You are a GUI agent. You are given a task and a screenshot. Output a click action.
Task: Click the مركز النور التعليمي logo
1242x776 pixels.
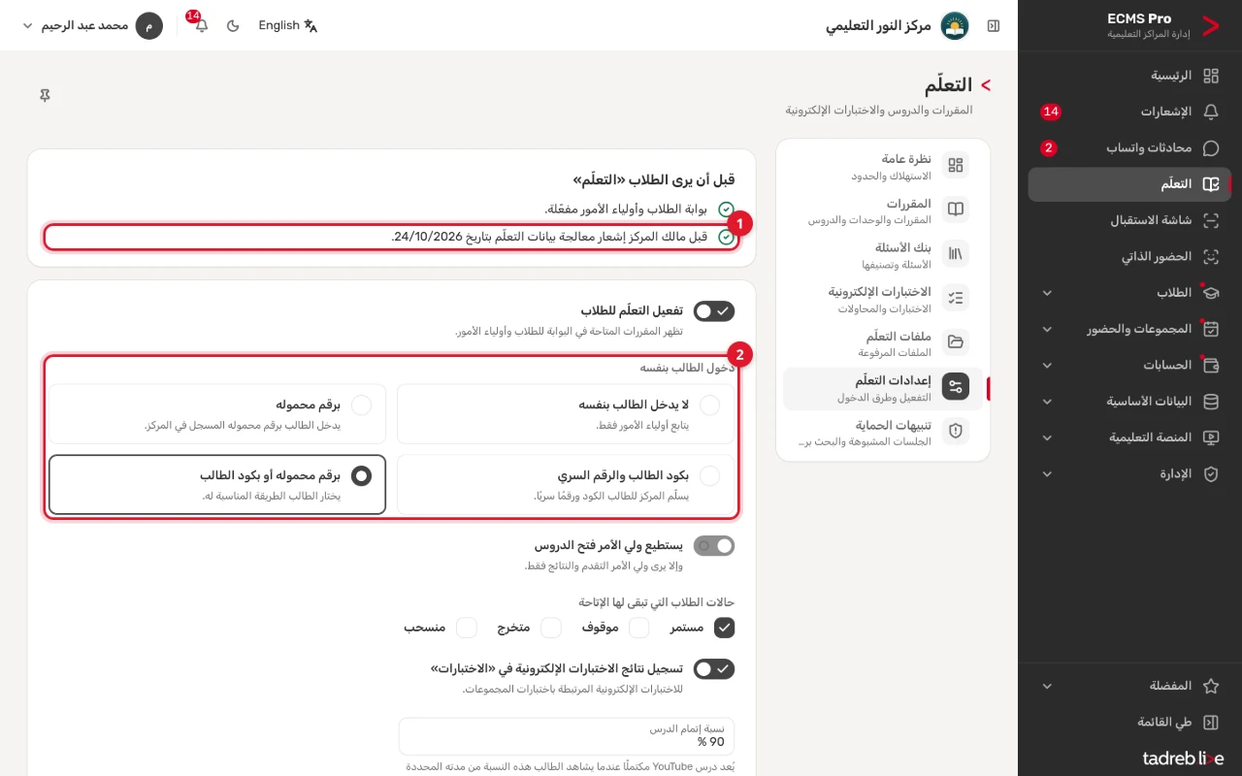(955, 25)
